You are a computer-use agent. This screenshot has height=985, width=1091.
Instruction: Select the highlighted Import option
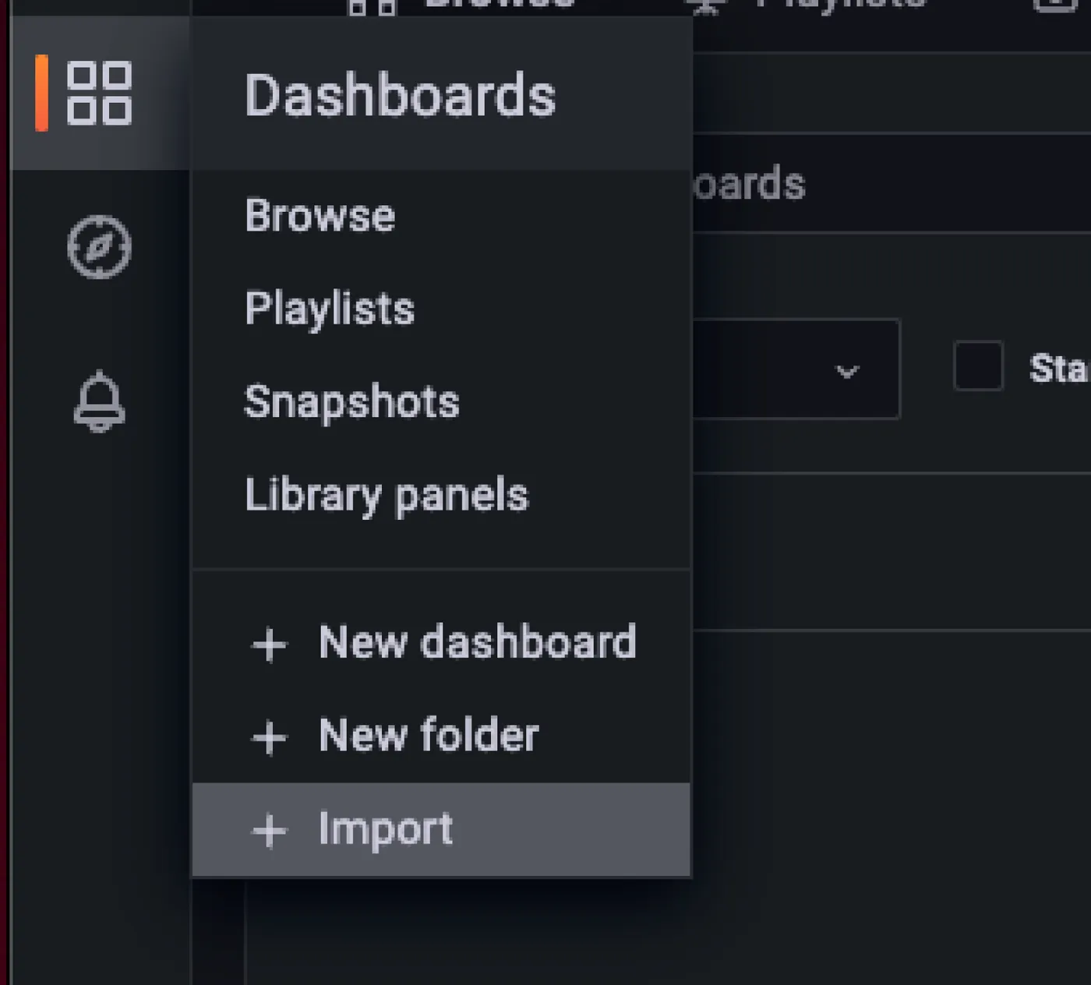pos(442,830)
